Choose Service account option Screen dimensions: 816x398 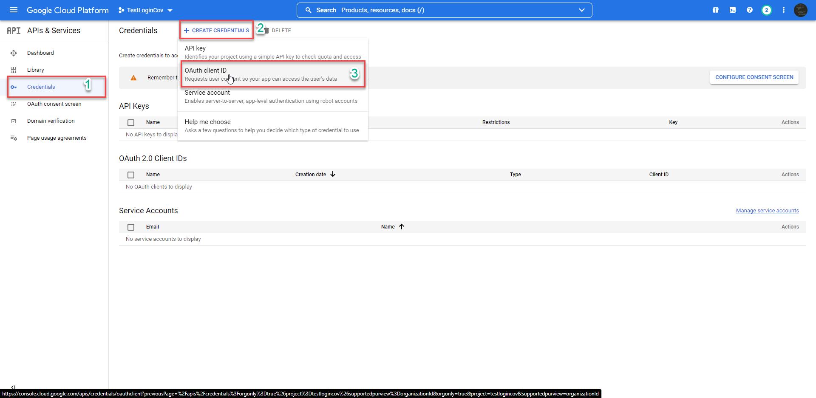click(x=273, y=96)
